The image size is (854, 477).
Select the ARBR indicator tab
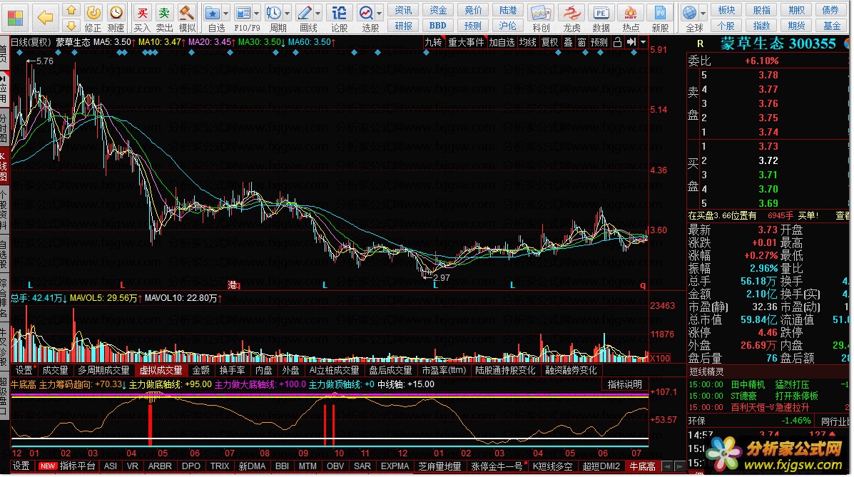pyautogui.click(x=160, y=466)
